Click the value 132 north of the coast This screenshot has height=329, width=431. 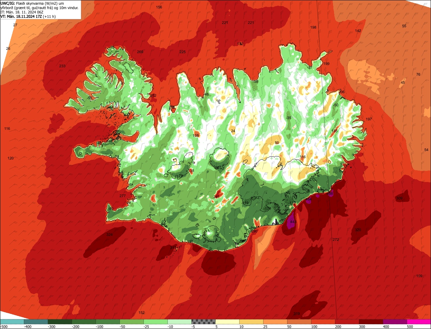coord(240,44)
